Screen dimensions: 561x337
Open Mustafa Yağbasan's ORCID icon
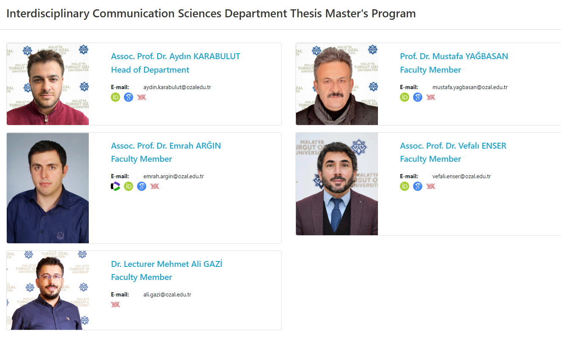tap(405, 98)
